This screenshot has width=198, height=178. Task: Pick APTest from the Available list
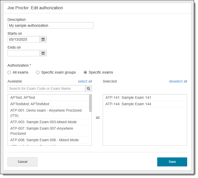(x=23, y=98)
